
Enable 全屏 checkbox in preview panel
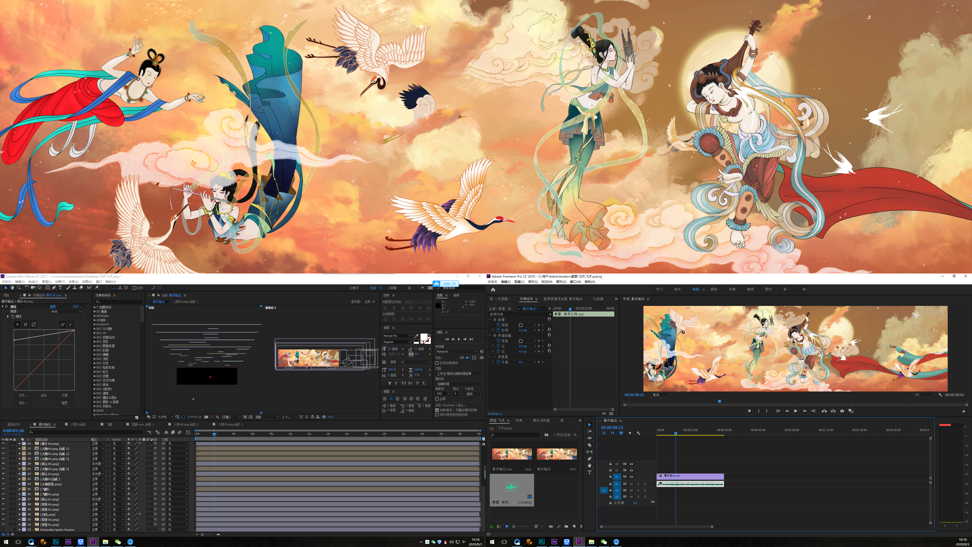[x=437, y=399]
